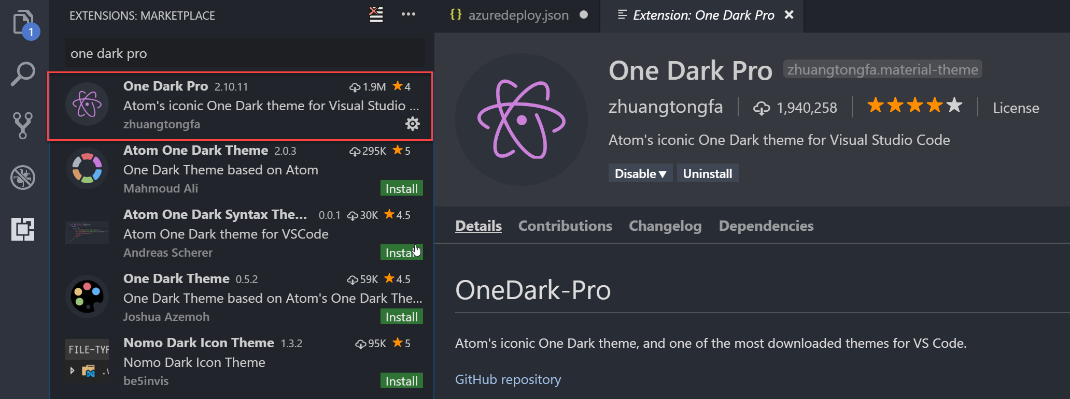The image size is (1070, 399).
Task: Install Nomo Dark Icon Theme
Action: click(x=401, y=380)
